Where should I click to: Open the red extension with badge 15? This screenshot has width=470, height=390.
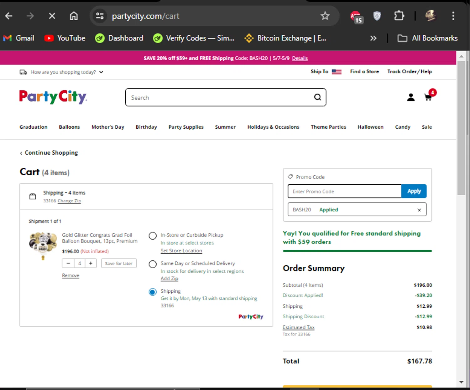(356, 17)
